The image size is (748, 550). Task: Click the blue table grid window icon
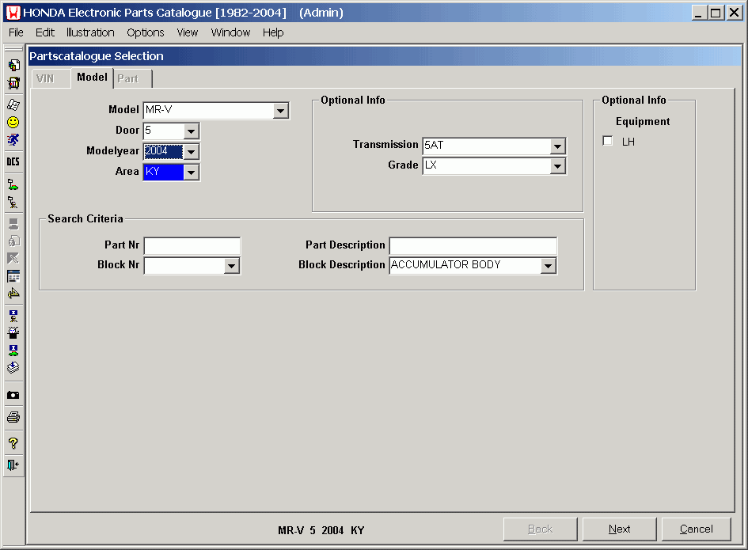coord(13,276)
